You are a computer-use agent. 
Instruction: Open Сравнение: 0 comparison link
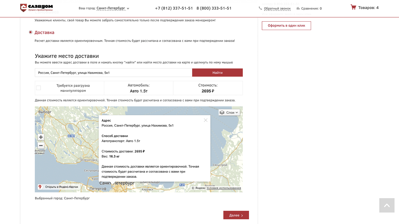click(311, 8)
